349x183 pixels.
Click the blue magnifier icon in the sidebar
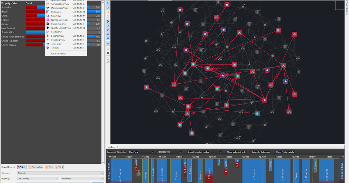[x=108, y=39]
